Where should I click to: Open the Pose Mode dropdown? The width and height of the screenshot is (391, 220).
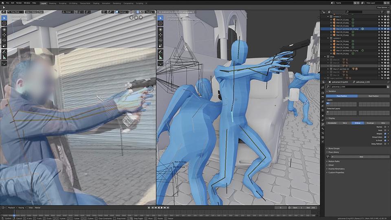coord(15,12)
